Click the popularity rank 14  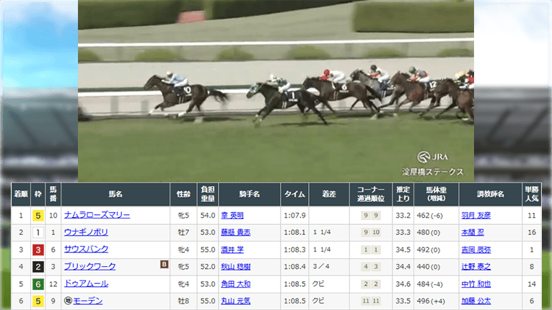click(x=532, y=284)
